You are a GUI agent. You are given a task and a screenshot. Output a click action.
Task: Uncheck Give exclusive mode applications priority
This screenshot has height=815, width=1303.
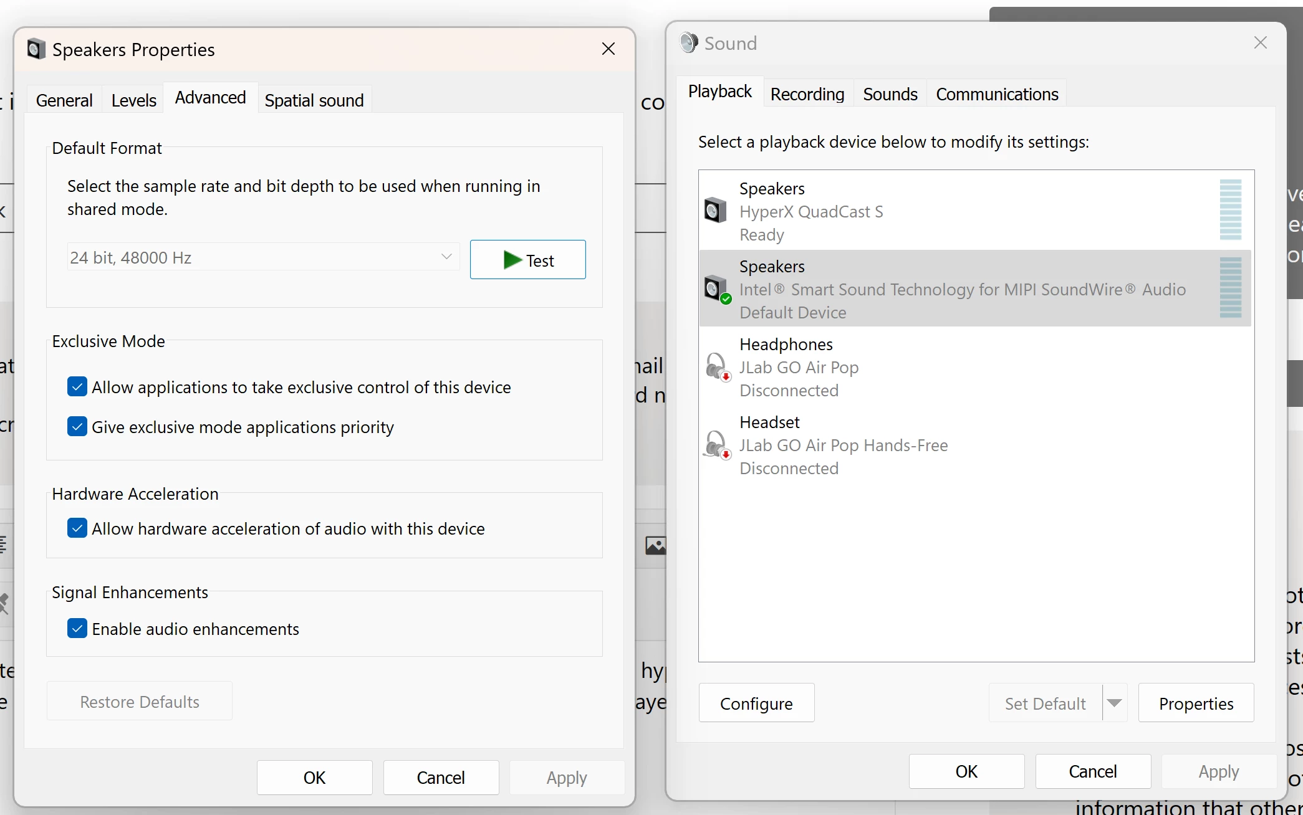77,427
